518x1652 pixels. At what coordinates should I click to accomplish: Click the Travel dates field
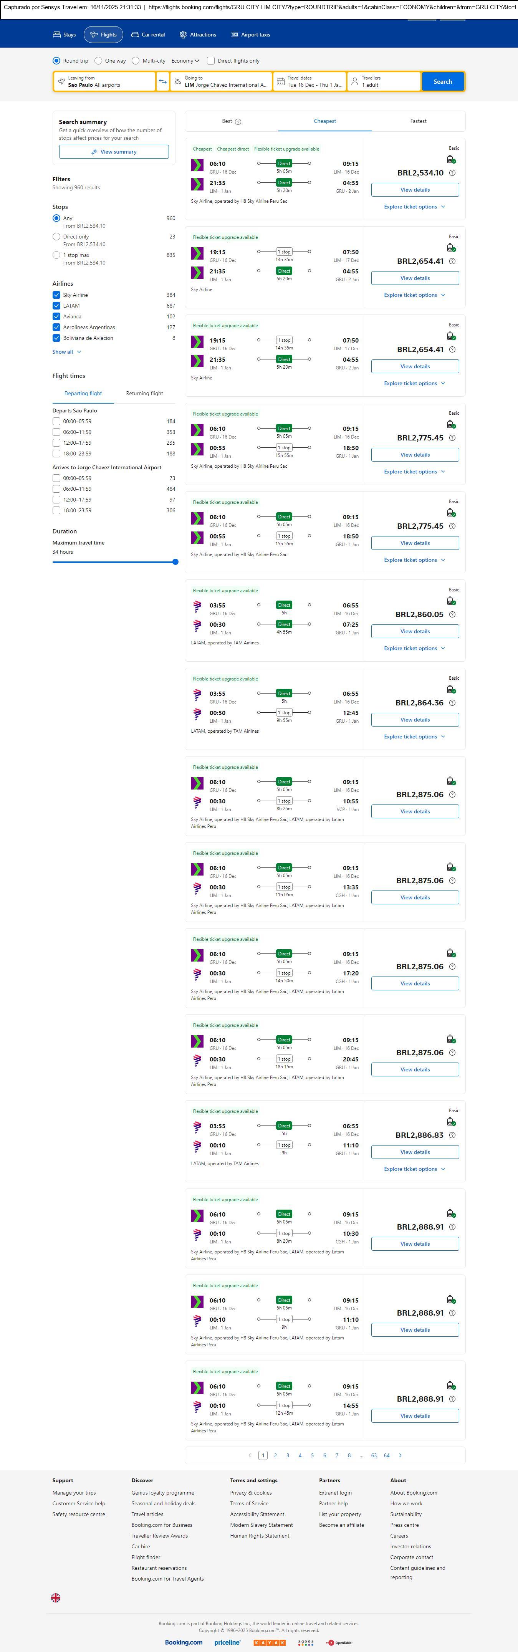pos(309,81)
